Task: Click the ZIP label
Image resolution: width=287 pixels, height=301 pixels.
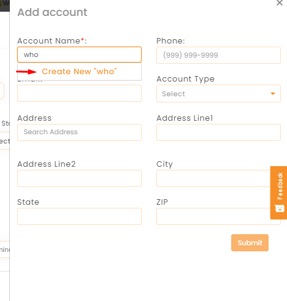Action: coord(162,202)
